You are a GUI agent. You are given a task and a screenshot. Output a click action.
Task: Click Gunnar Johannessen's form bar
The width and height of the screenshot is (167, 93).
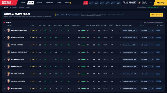click(x=84, y=30)
